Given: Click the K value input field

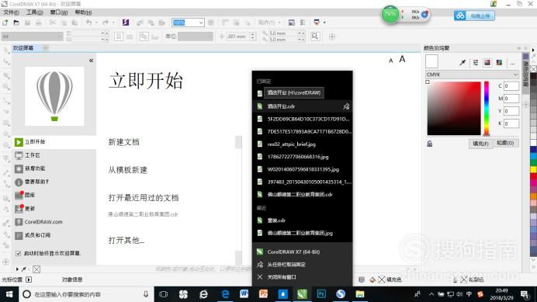Looking at the screenshot, I should [x=511, y=123].
